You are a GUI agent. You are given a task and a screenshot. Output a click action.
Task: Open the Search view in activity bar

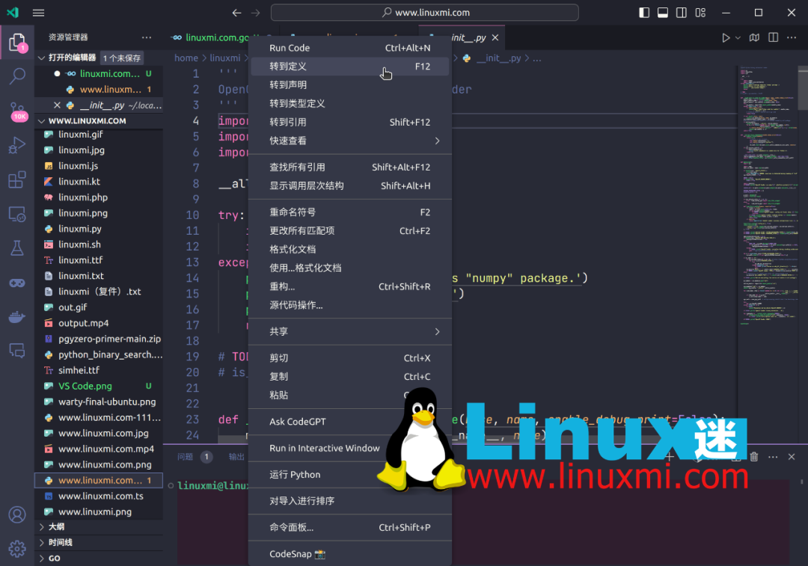pyautogui.click(x=17, y=77)
